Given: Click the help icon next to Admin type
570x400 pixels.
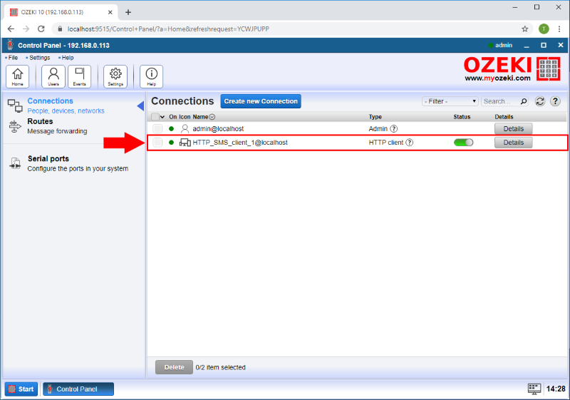Looking at the screenshot, I should pyautogui.click(x=394, y=129).
